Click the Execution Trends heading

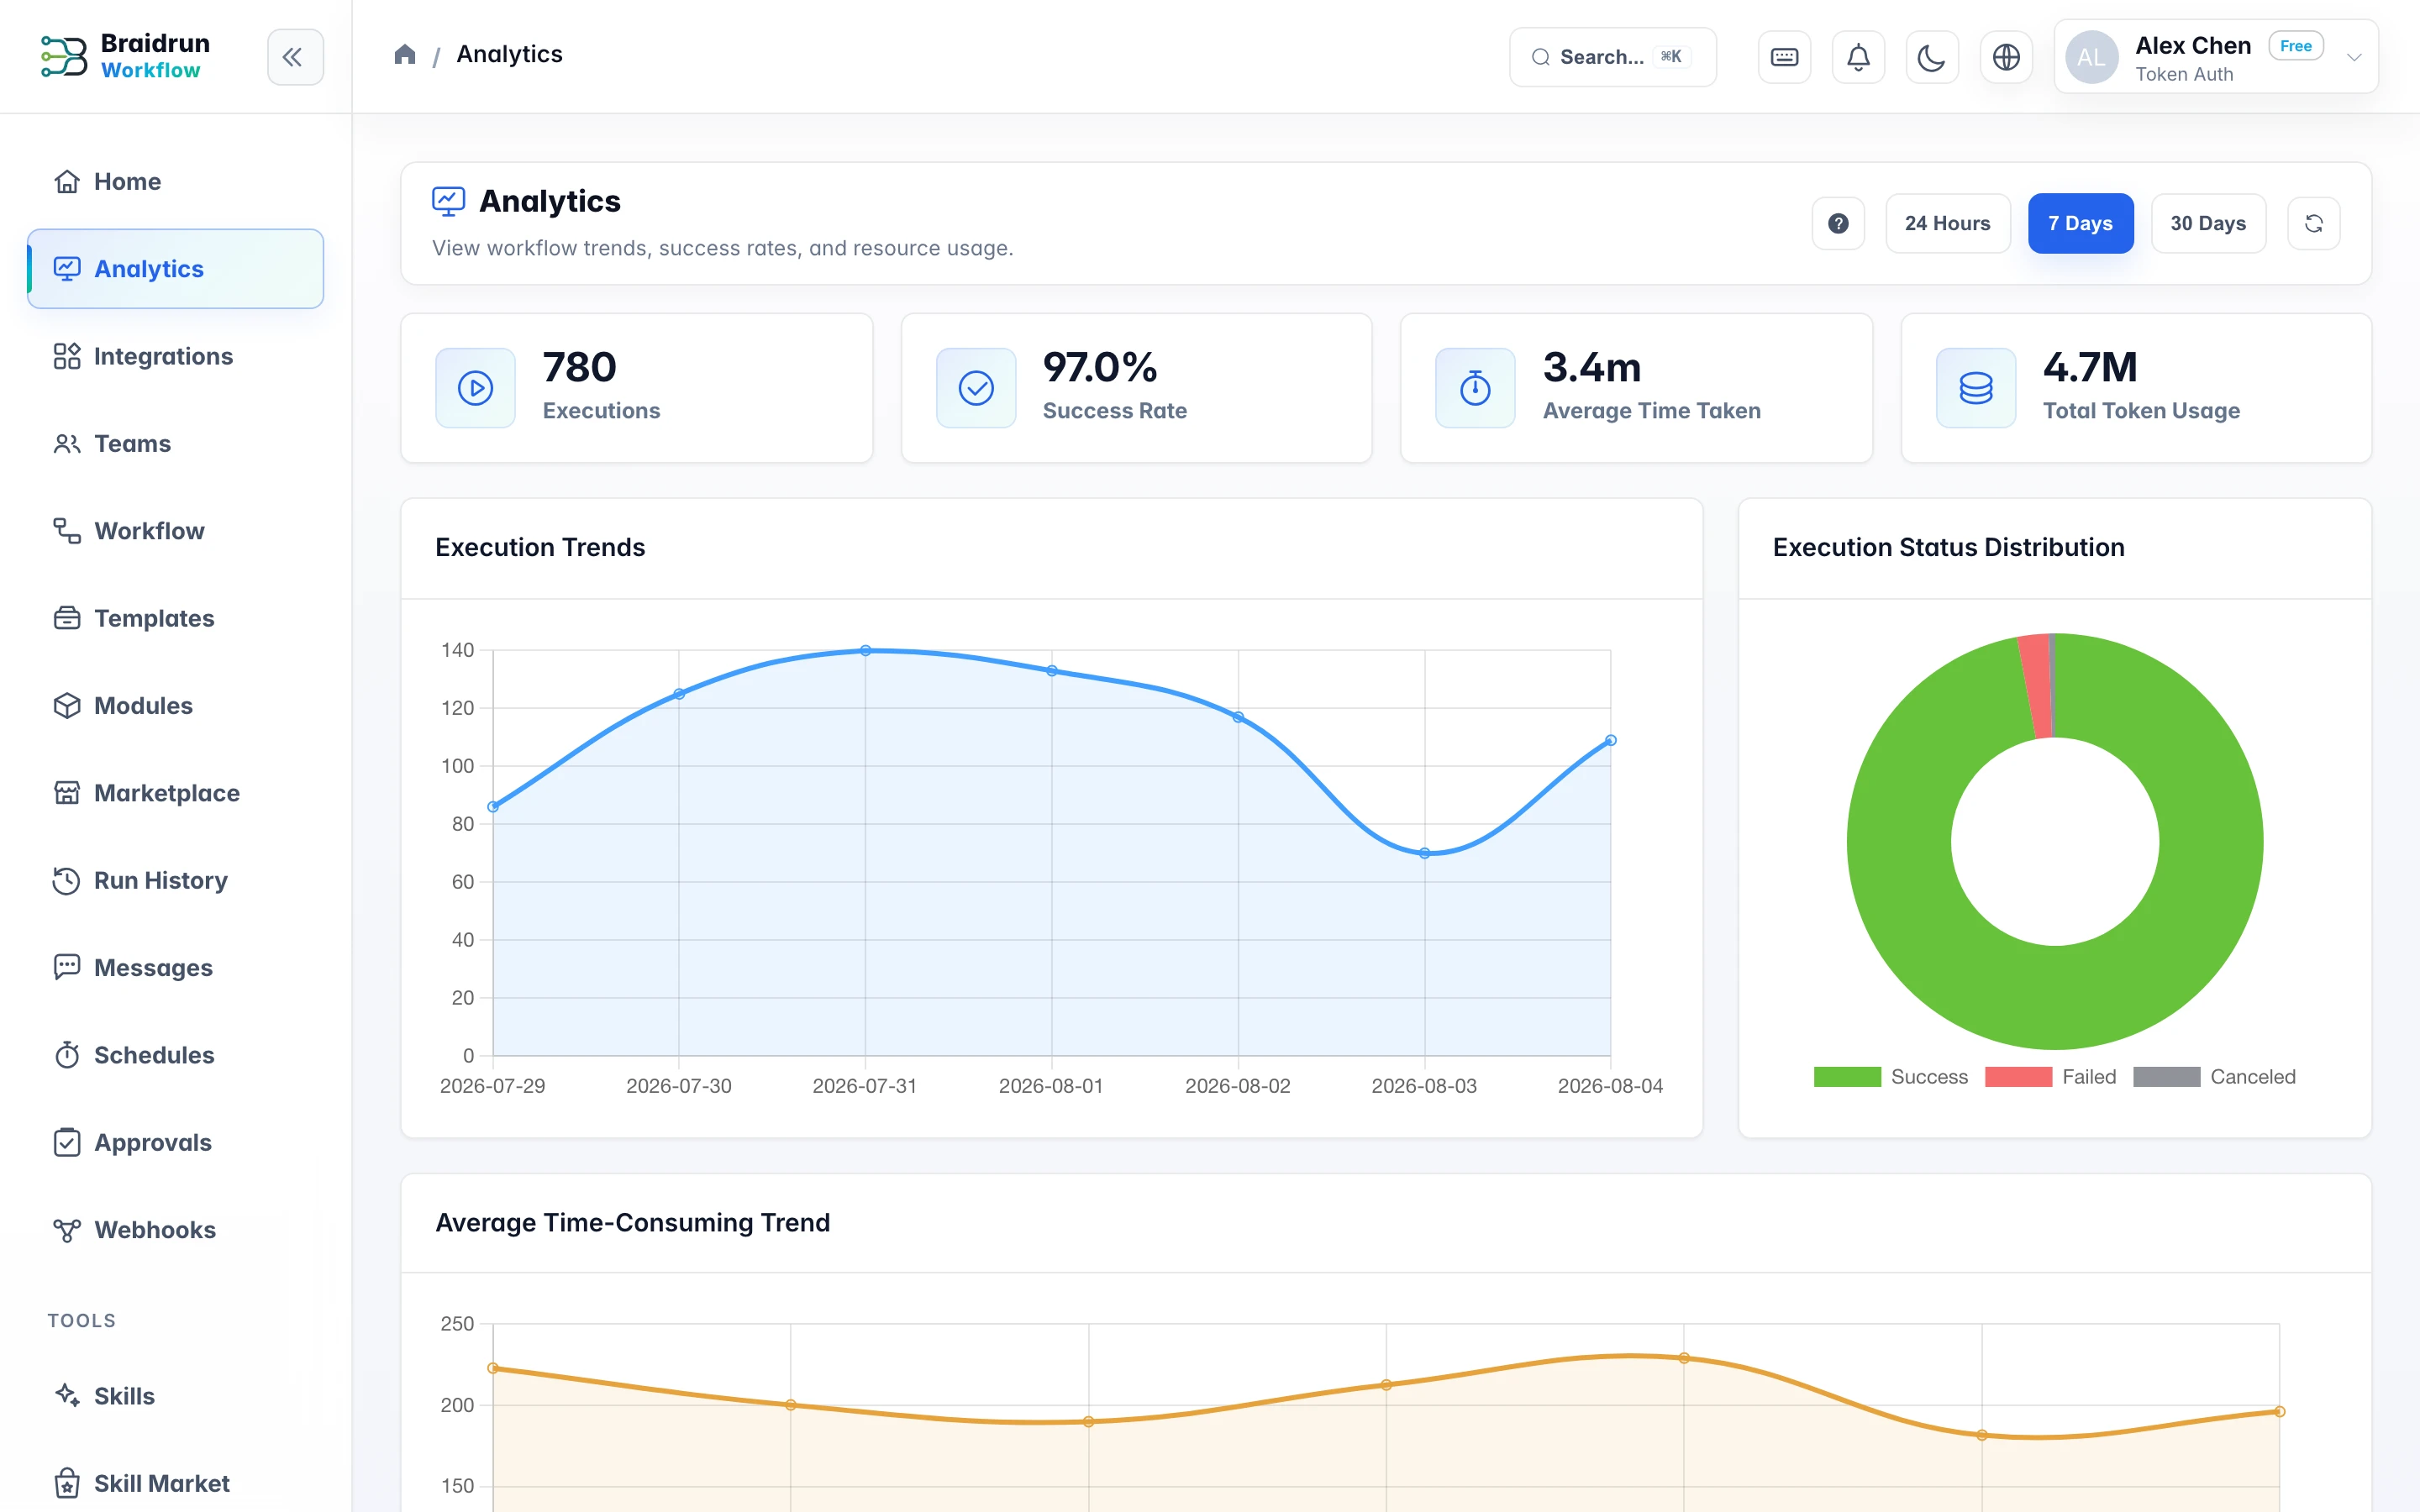click(540, 547)
